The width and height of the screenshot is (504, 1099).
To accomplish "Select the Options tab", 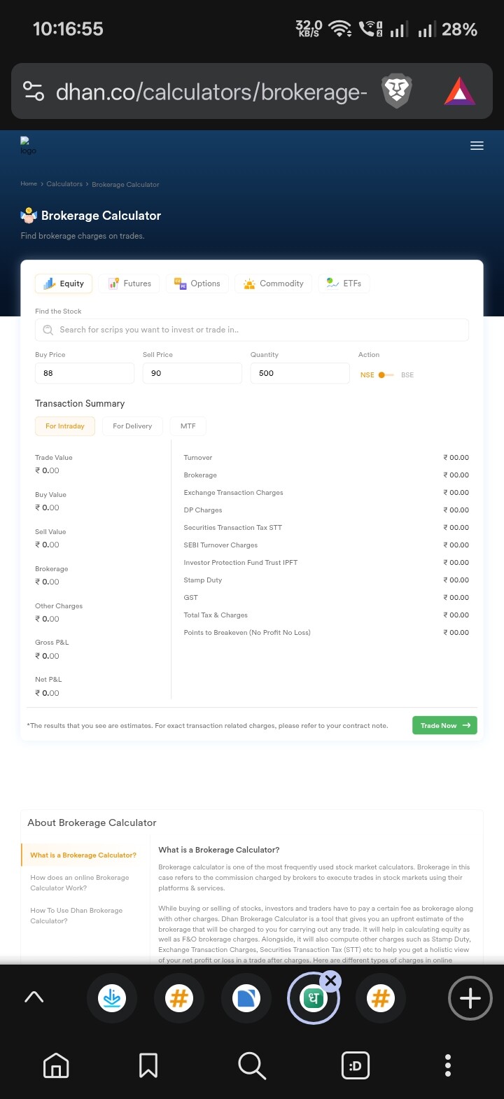I will coord(197,283).
